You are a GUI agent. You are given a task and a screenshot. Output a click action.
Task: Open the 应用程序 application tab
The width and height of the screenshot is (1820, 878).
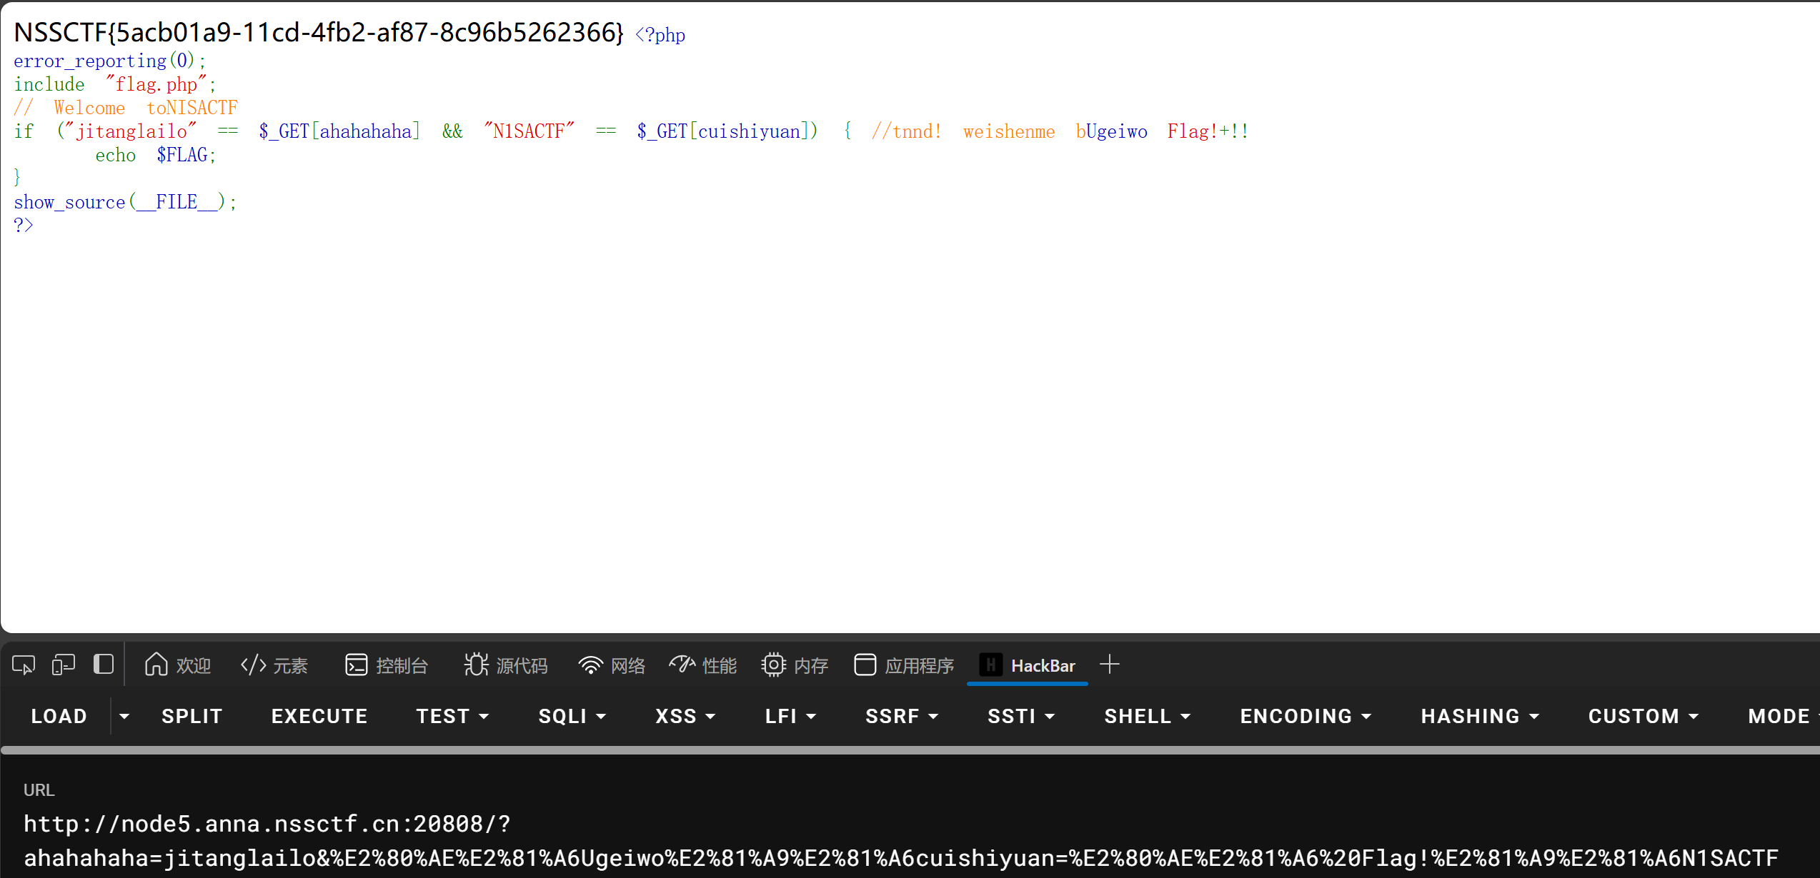(x=904, y=665)
